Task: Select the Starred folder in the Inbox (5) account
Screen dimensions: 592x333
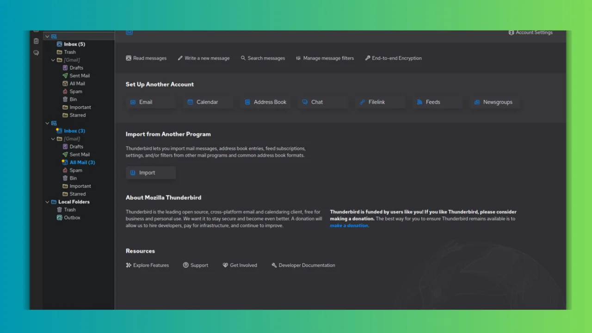Action: (x=78, y=115)
